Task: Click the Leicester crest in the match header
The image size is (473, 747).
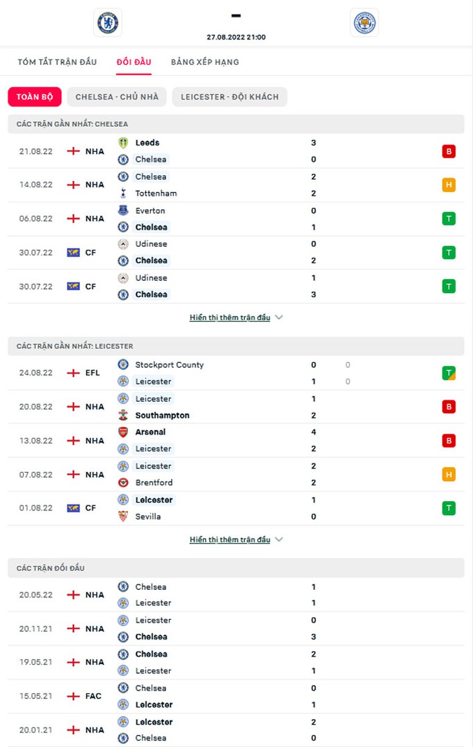Action: click(x=364, y=22)
